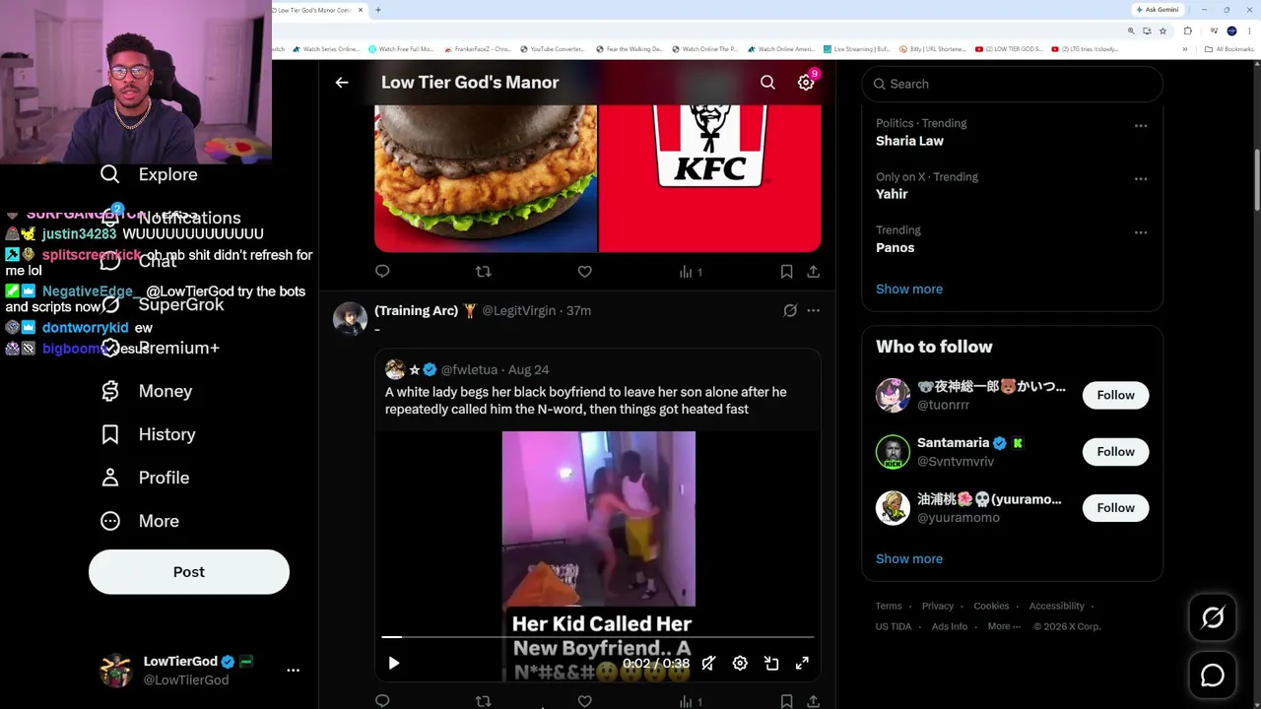1261x709 pixels.
Task: Open the Chrome extensions puzzle icon
Action: (1188, 32)
